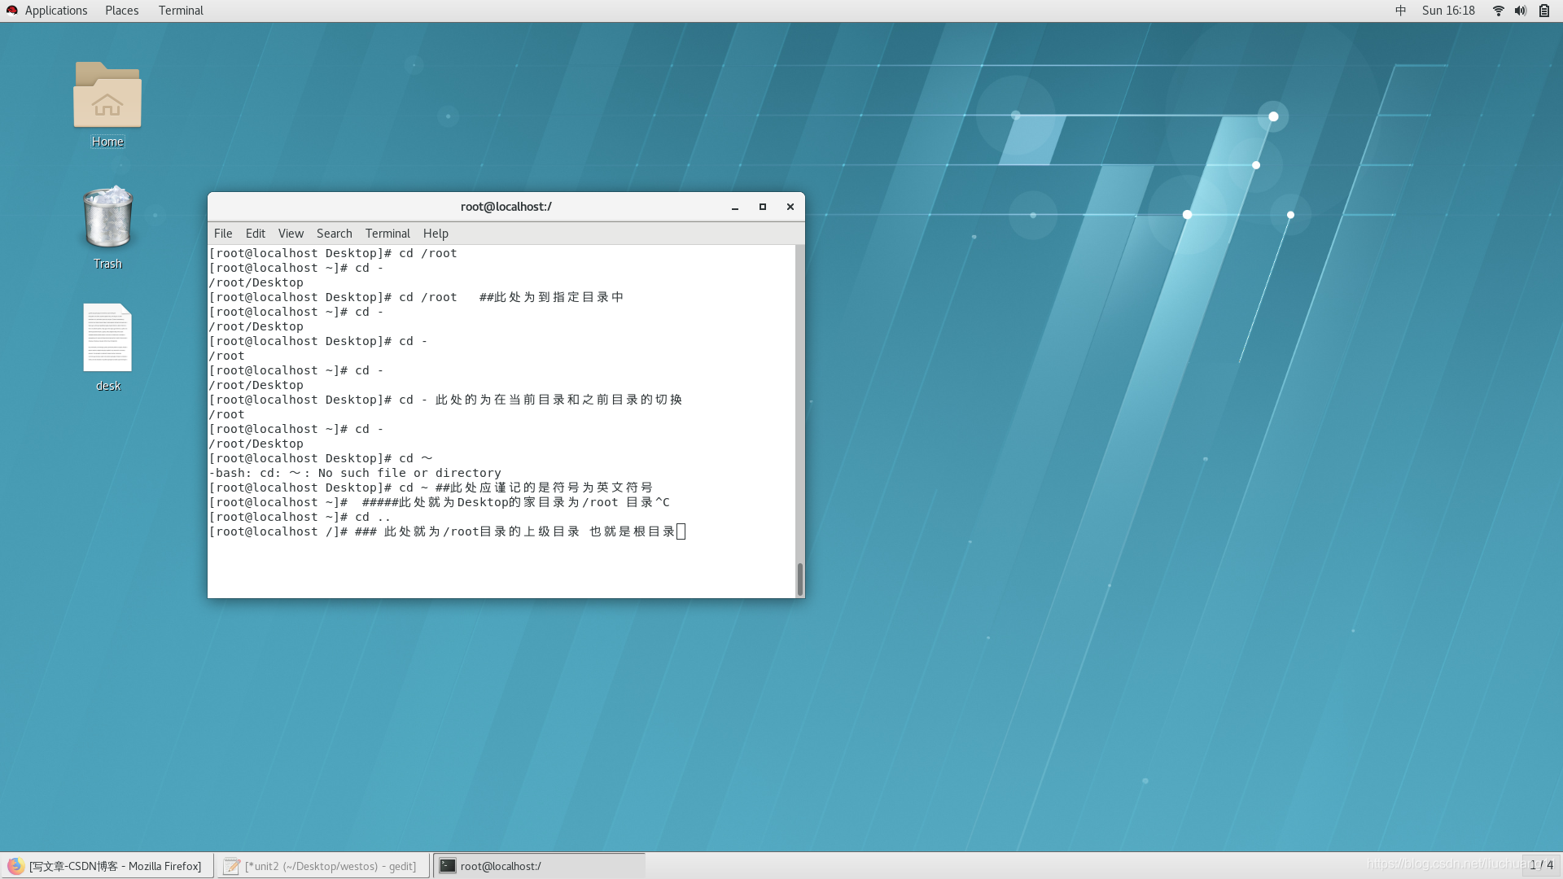Open the Places menu
Screen dimensions: 1563x879
(x=122, y=11)
